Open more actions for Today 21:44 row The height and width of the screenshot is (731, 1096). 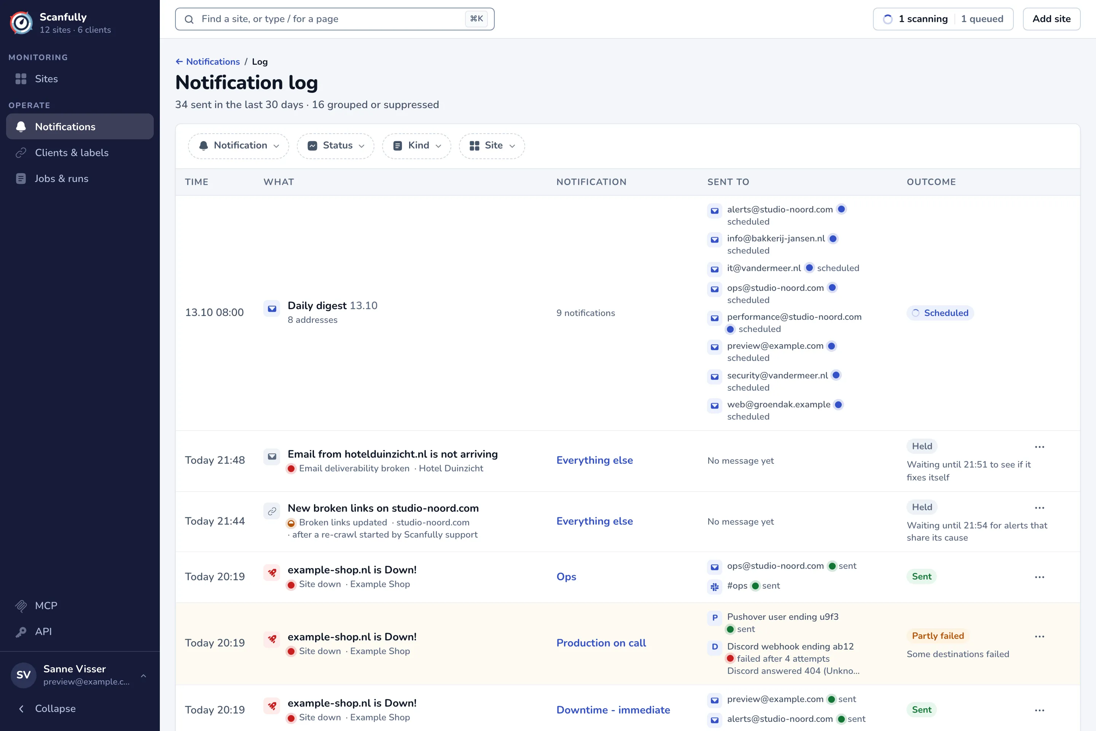pos(1040,508)
